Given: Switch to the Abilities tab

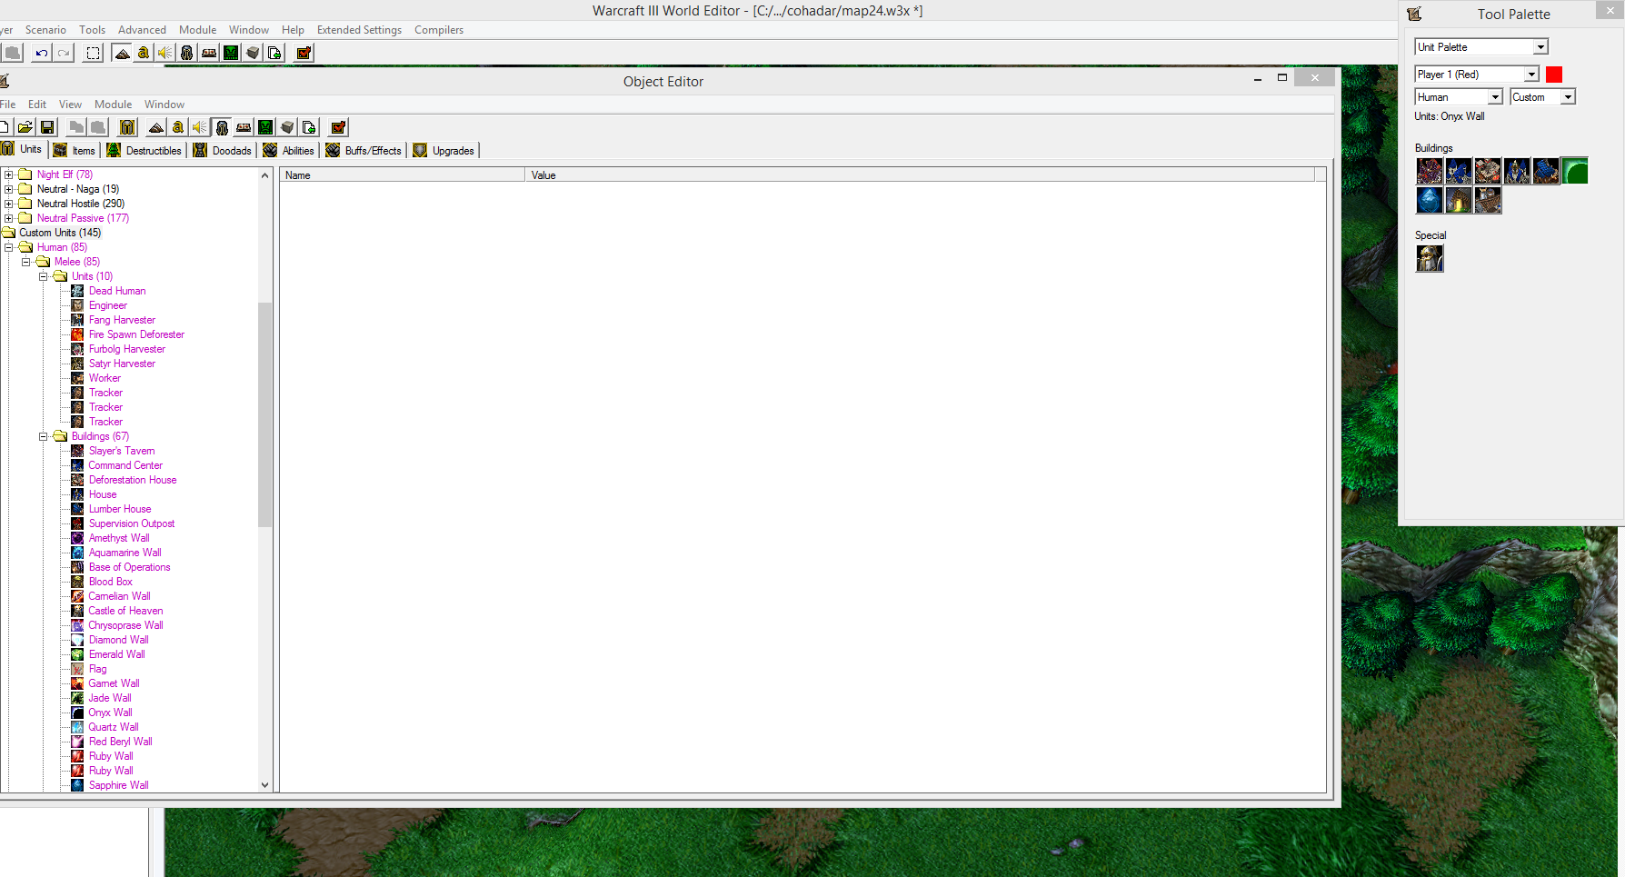Looking at the screenshot, I should (289, 151).
